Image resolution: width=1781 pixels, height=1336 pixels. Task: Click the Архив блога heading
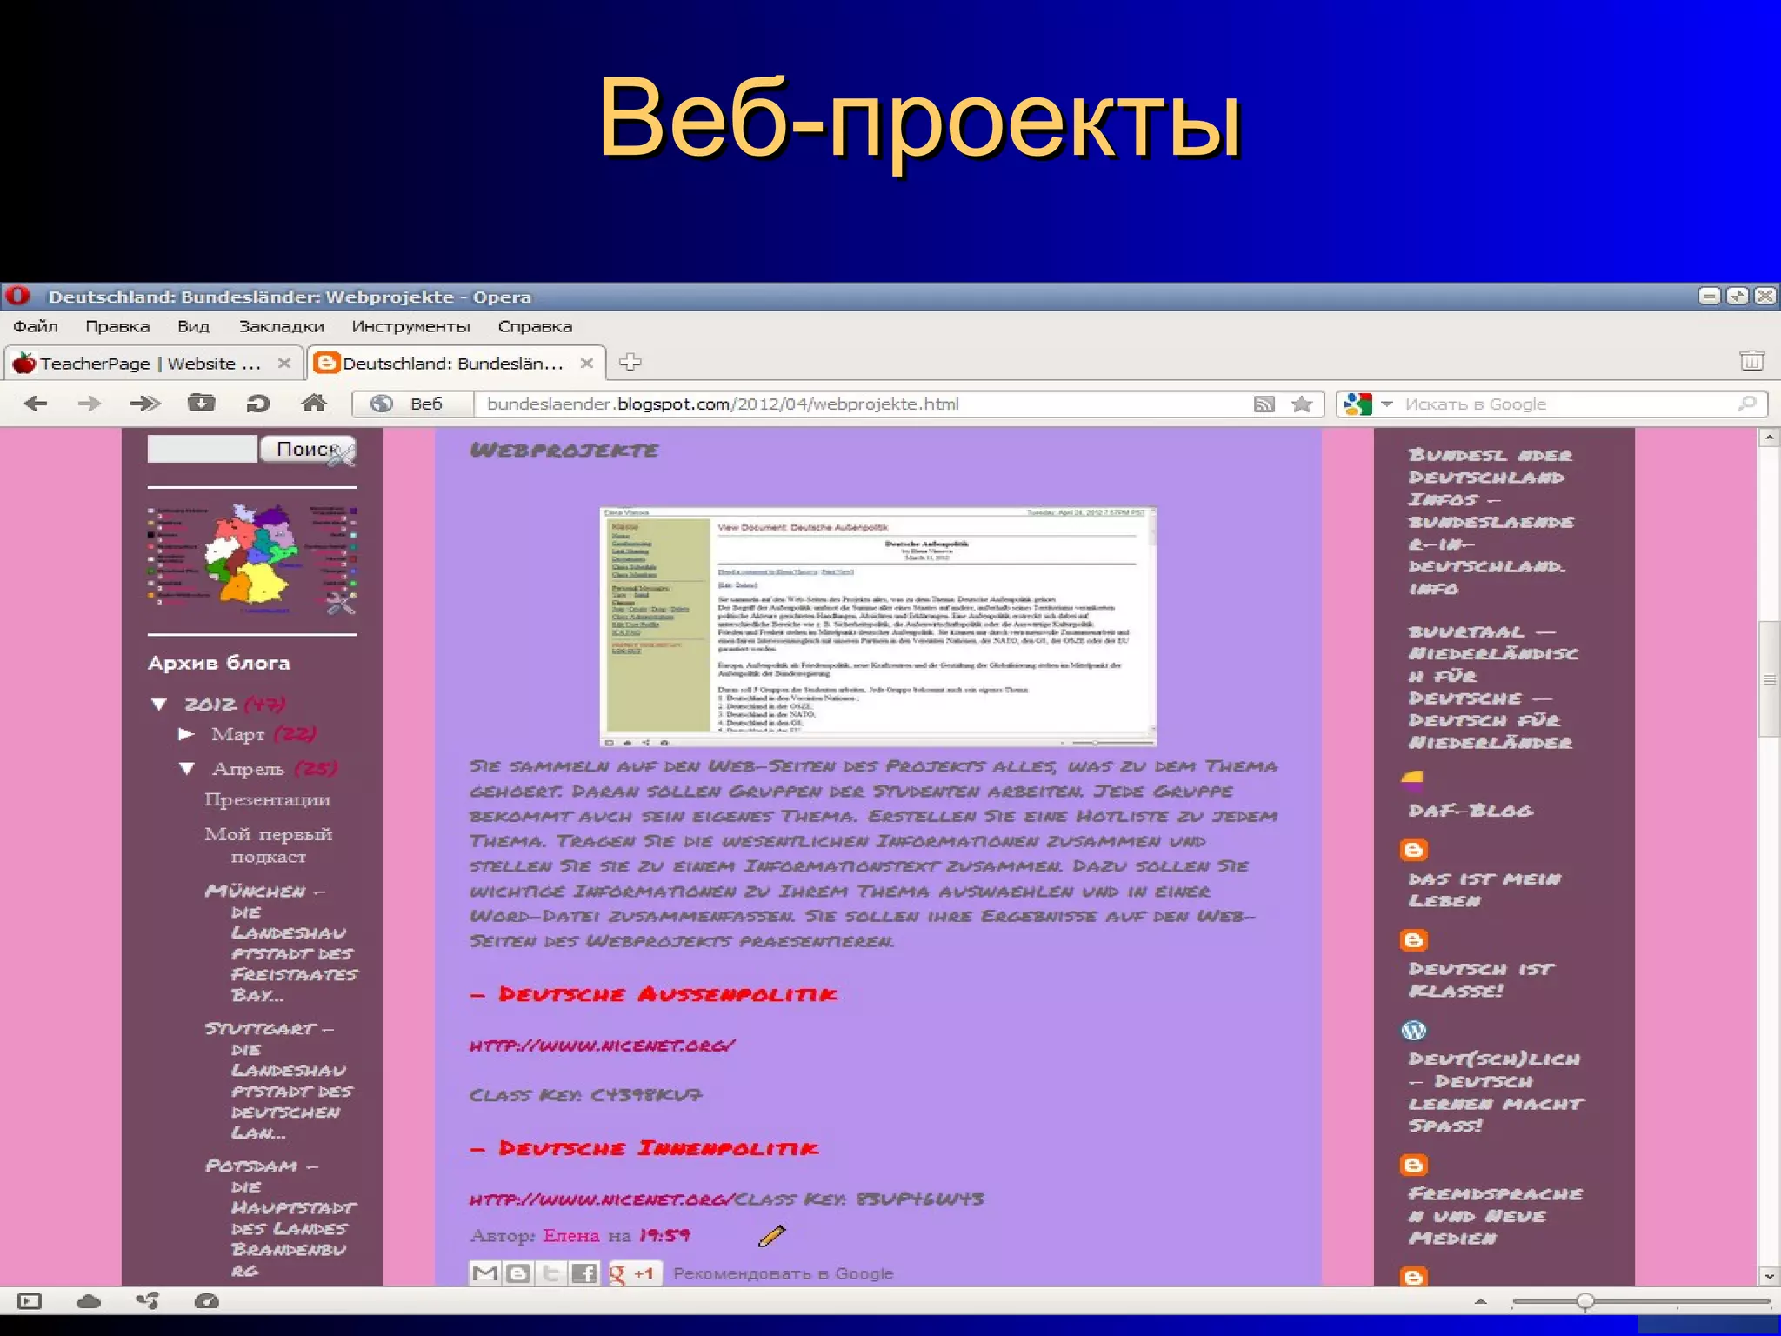(219, 663)
